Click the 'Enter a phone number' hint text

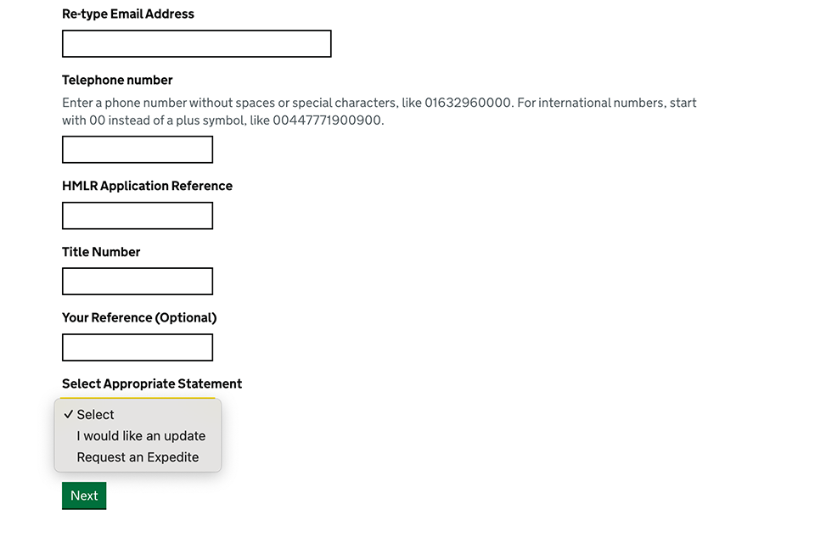[x=124, y=103]
